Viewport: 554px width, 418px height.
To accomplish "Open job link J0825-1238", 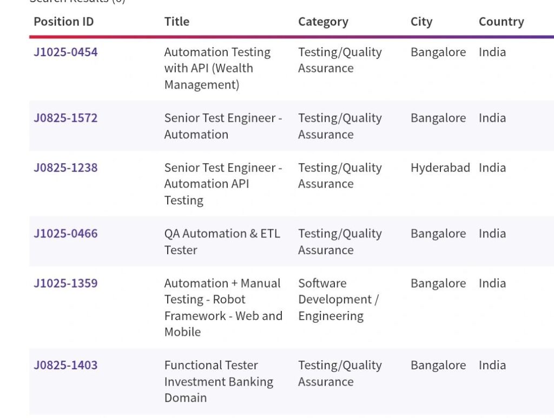I will [x=65, y=168].
